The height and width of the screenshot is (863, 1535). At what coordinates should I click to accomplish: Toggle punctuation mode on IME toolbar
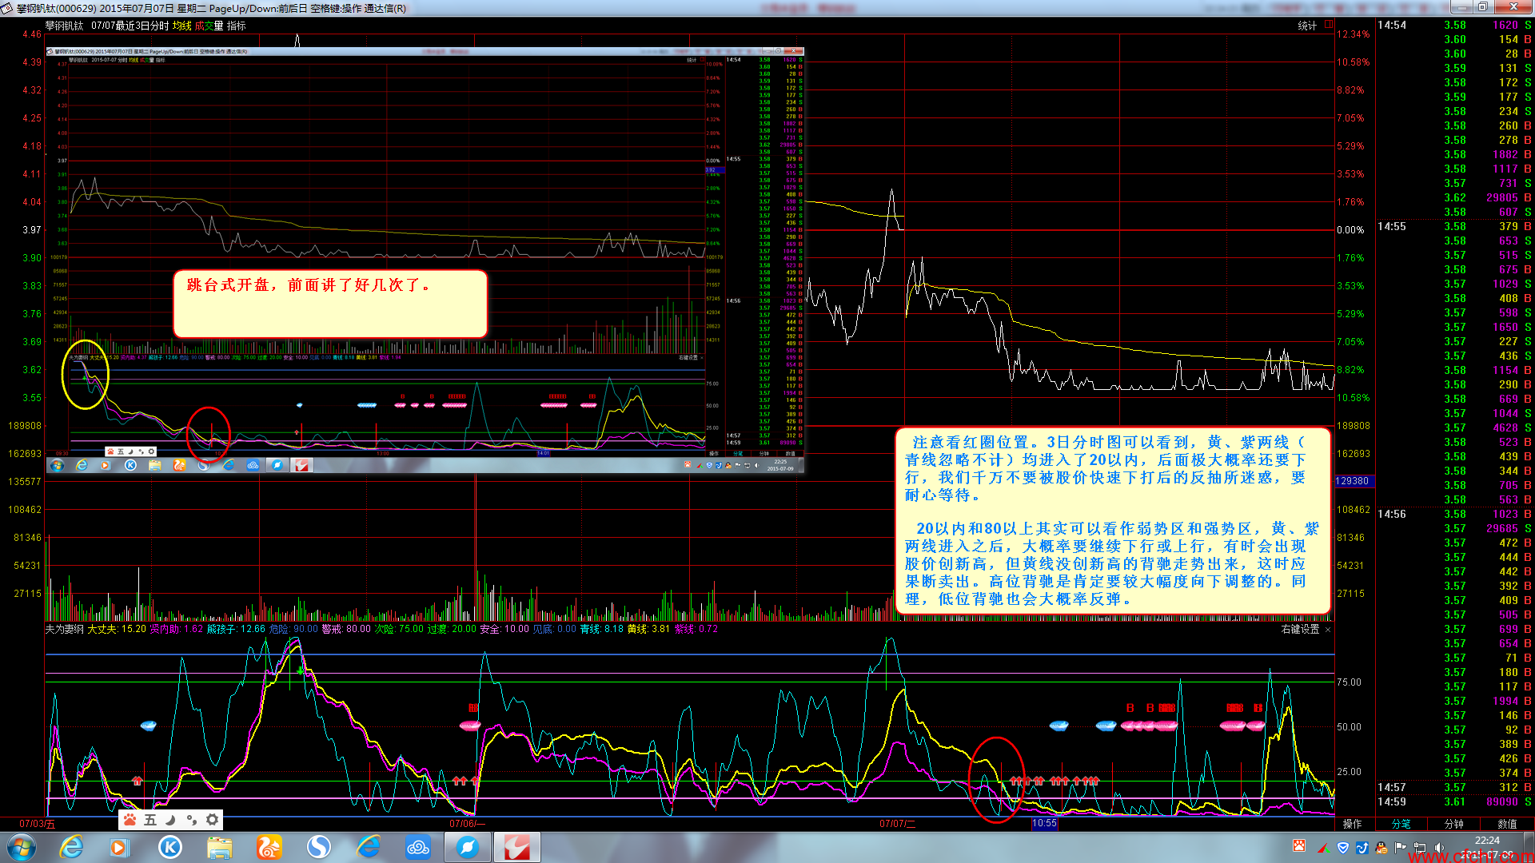point(191,820)
